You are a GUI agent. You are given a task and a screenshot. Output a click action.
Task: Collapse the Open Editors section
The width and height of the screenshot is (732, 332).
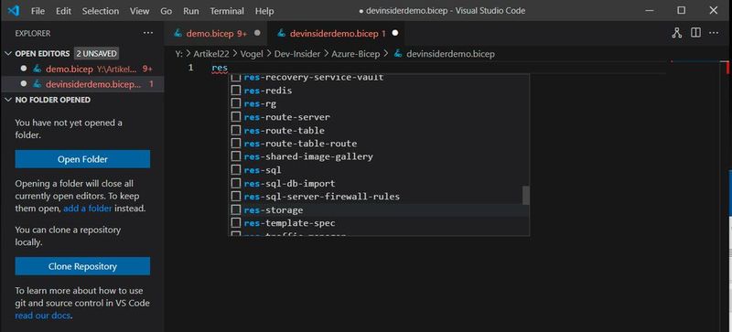8,54
